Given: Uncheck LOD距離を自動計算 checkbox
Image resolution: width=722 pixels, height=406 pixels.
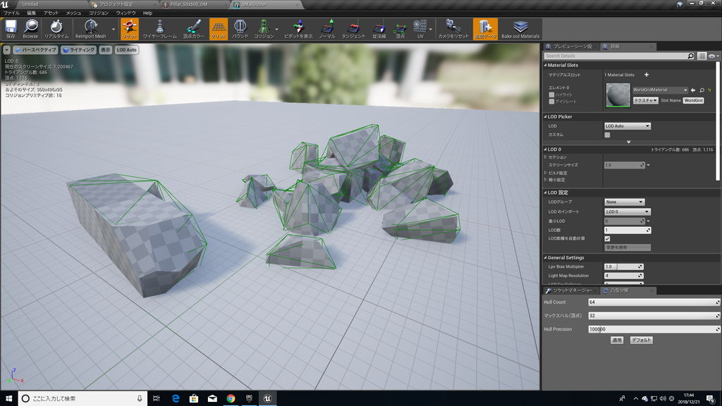Looking at the screenshot, I should (607, 238).
